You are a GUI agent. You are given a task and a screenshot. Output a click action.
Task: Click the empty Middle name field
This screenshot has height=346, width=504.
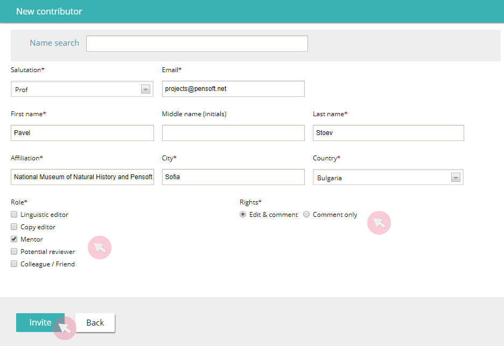click(233, 133)
